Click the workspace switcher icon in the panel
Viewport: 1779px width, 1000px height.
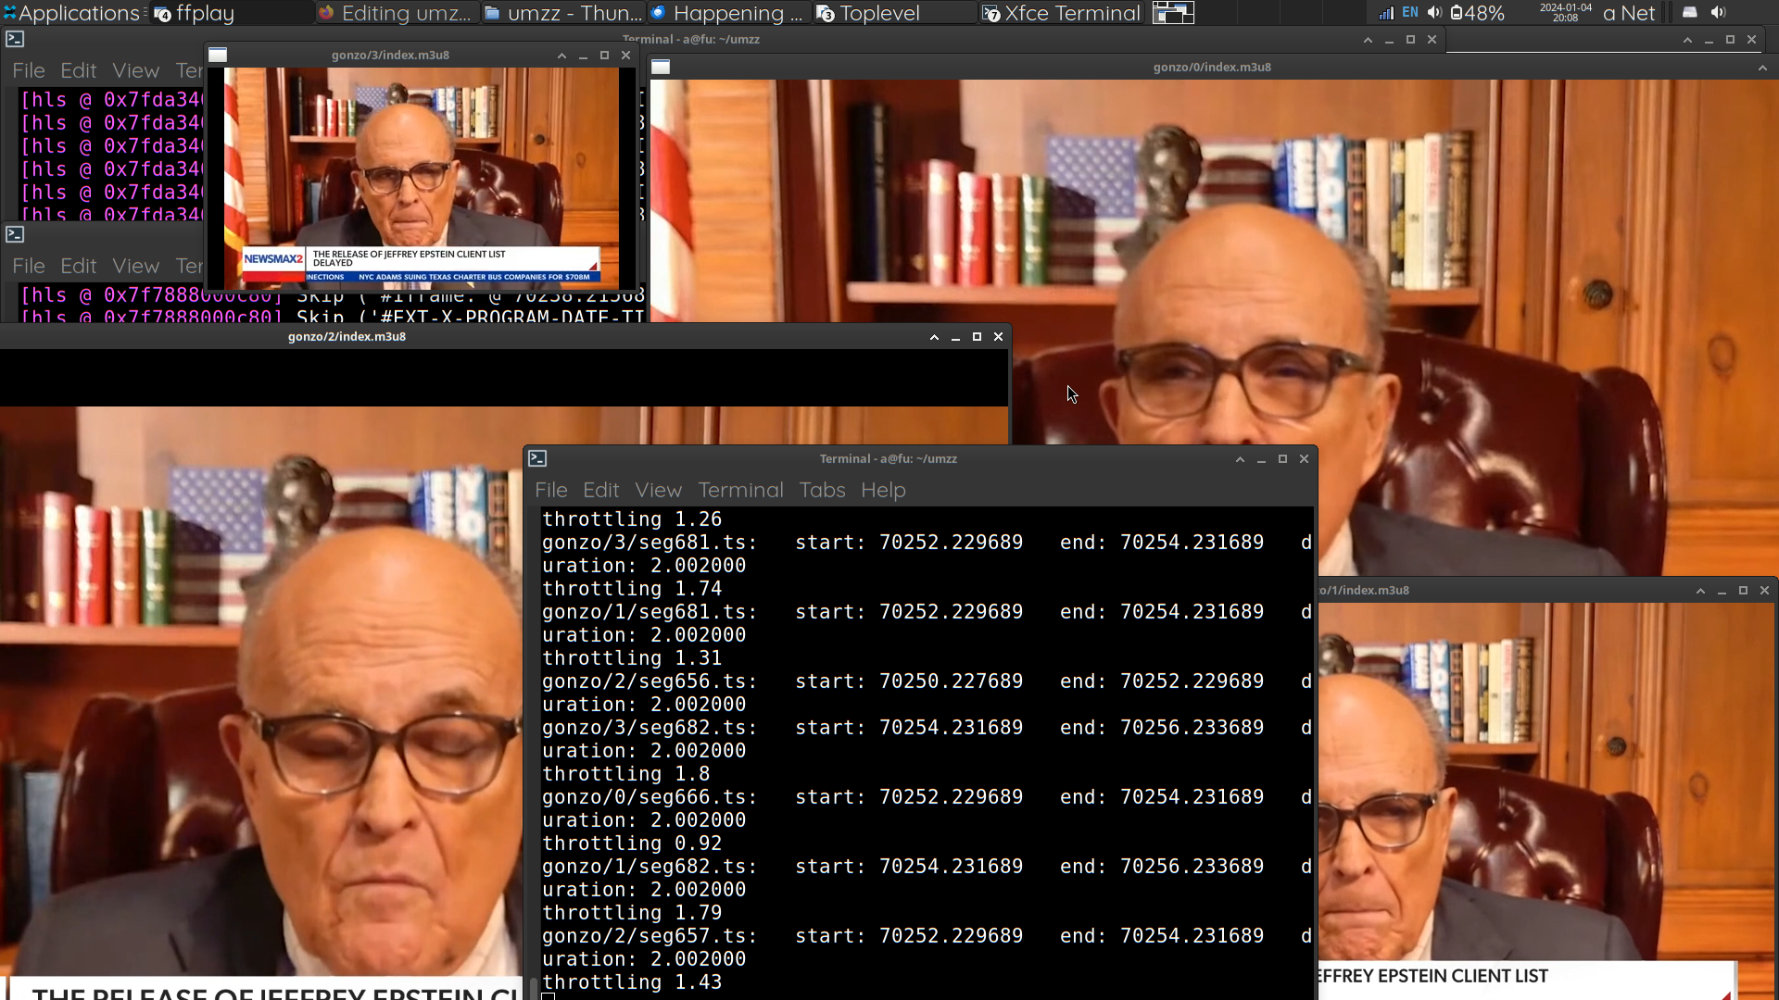click(1173, 13)
